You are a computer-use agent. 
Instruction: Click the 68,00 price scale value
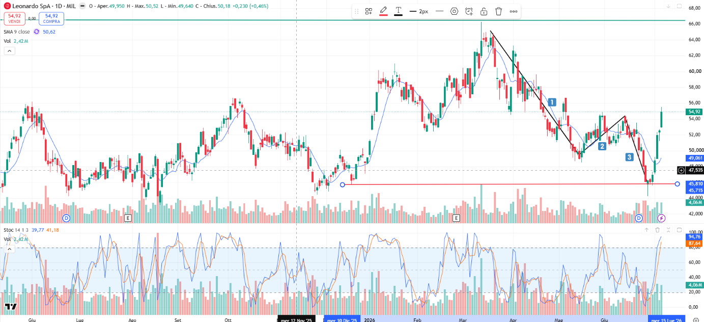[695, 8]
